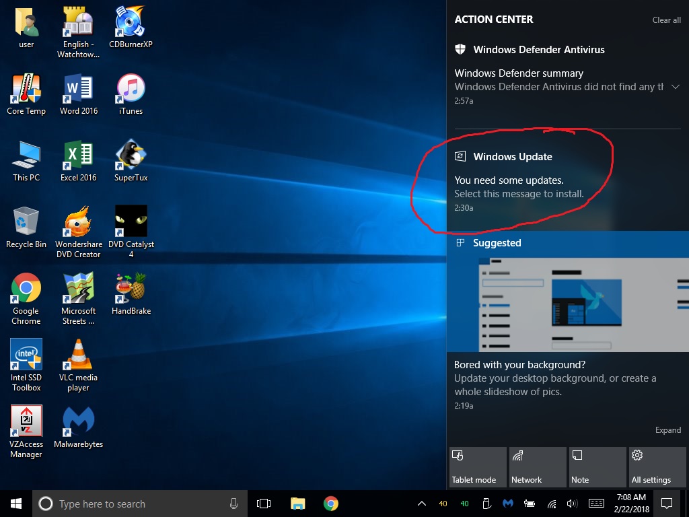Open the volume speaker tray icon
This screenshot has width=689, height=517.
(x=572, y=504)
